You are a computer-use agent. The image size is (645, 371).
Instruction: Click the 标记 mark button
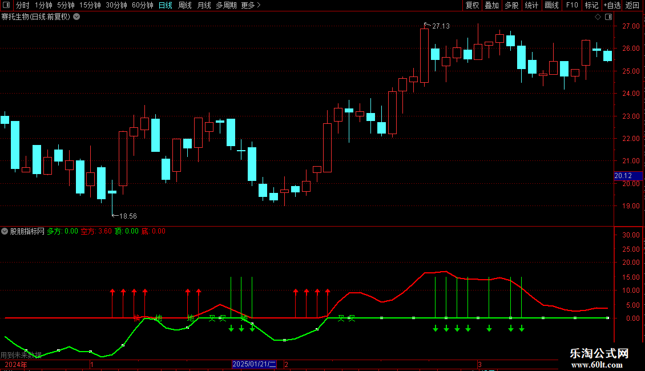pyautogui.click(x=591, y=5)
